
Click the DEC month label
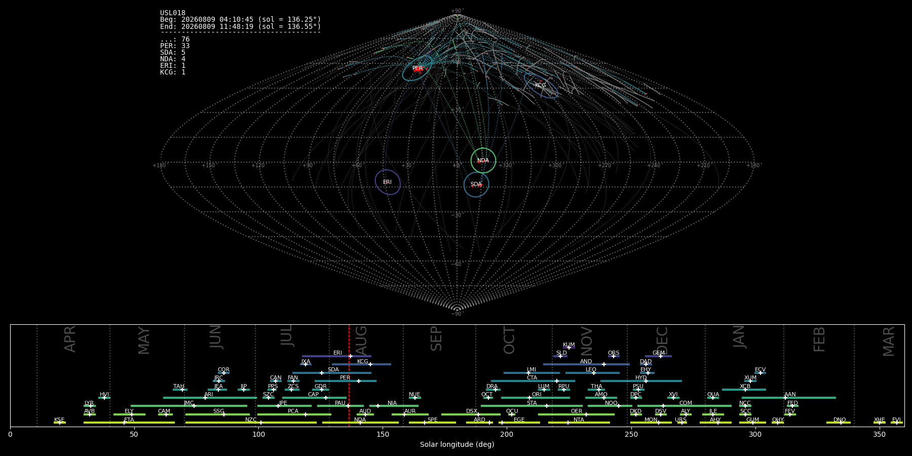click(x=662, y=340)
